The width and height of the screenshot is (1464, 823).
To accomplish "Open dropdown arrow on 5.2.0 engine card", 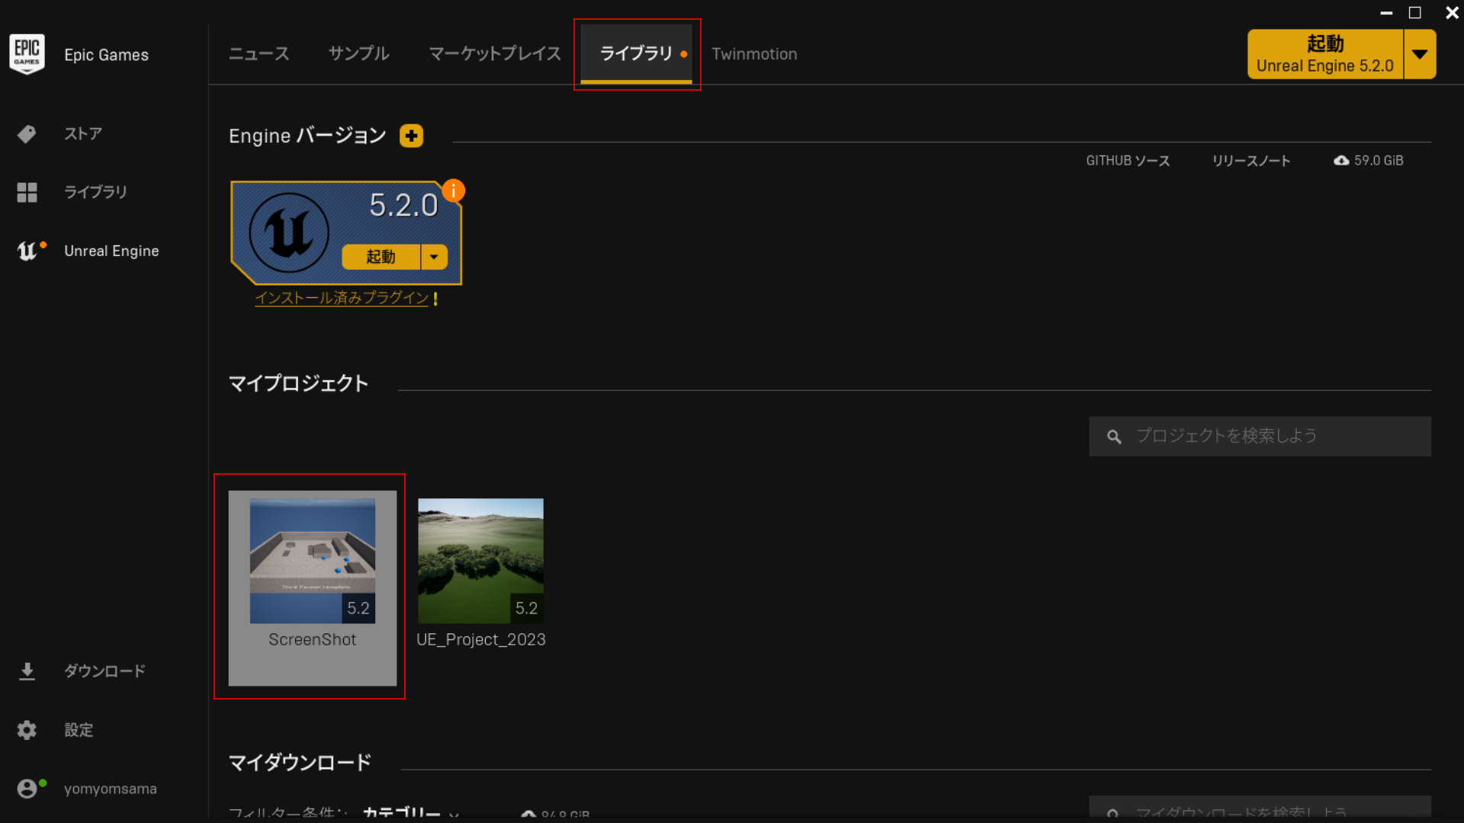I will (434, 257).
